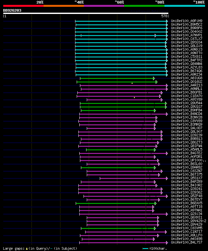Click the UniRef100_A8IUG8 label
This screenshot has width=208, height=251.
tap(187, 78)
